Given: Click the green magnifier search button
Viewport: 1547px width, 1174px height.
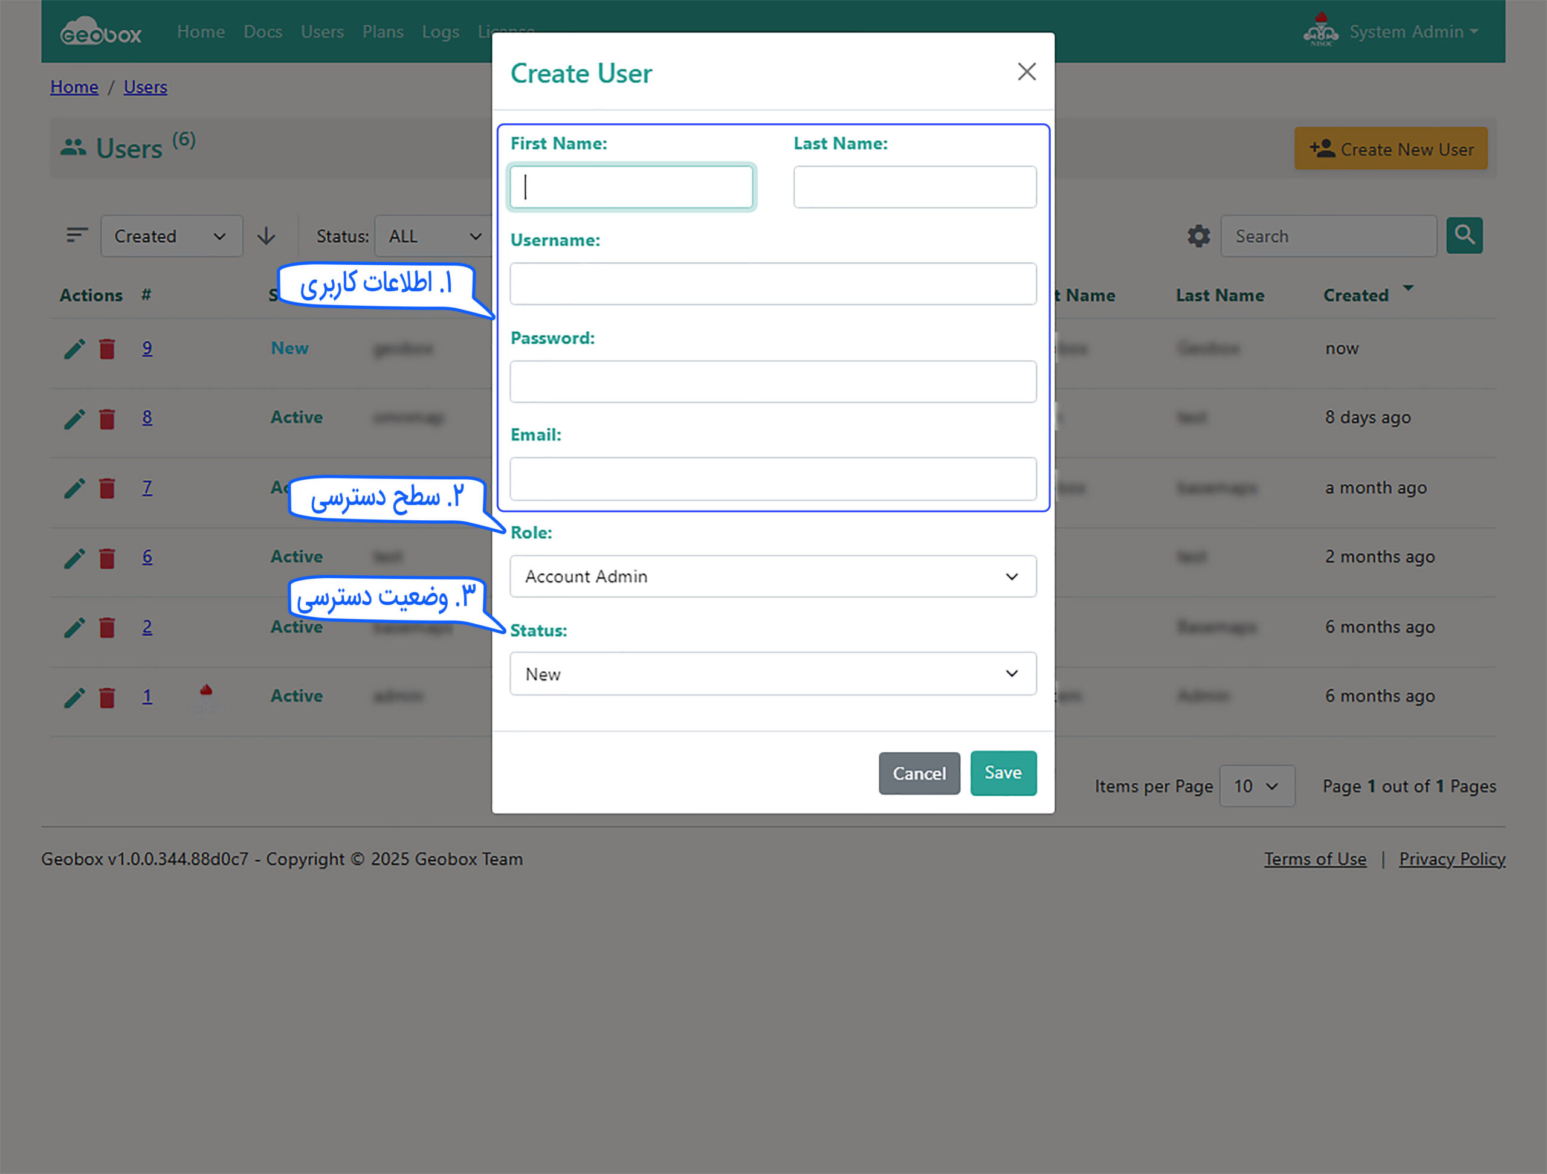Looking at the screenshot, I should (1464, 236).
